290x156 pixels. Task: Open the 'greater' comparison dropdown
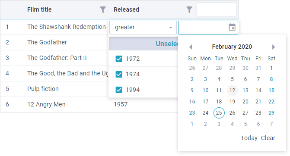(x=143, y=28)
